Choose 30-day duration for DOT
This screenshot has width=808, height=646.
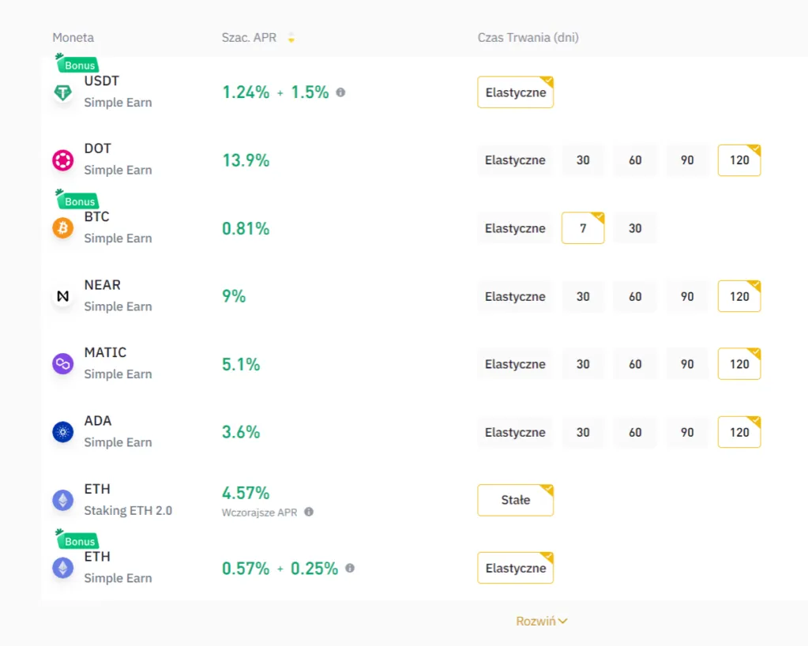tap(583, 160)
